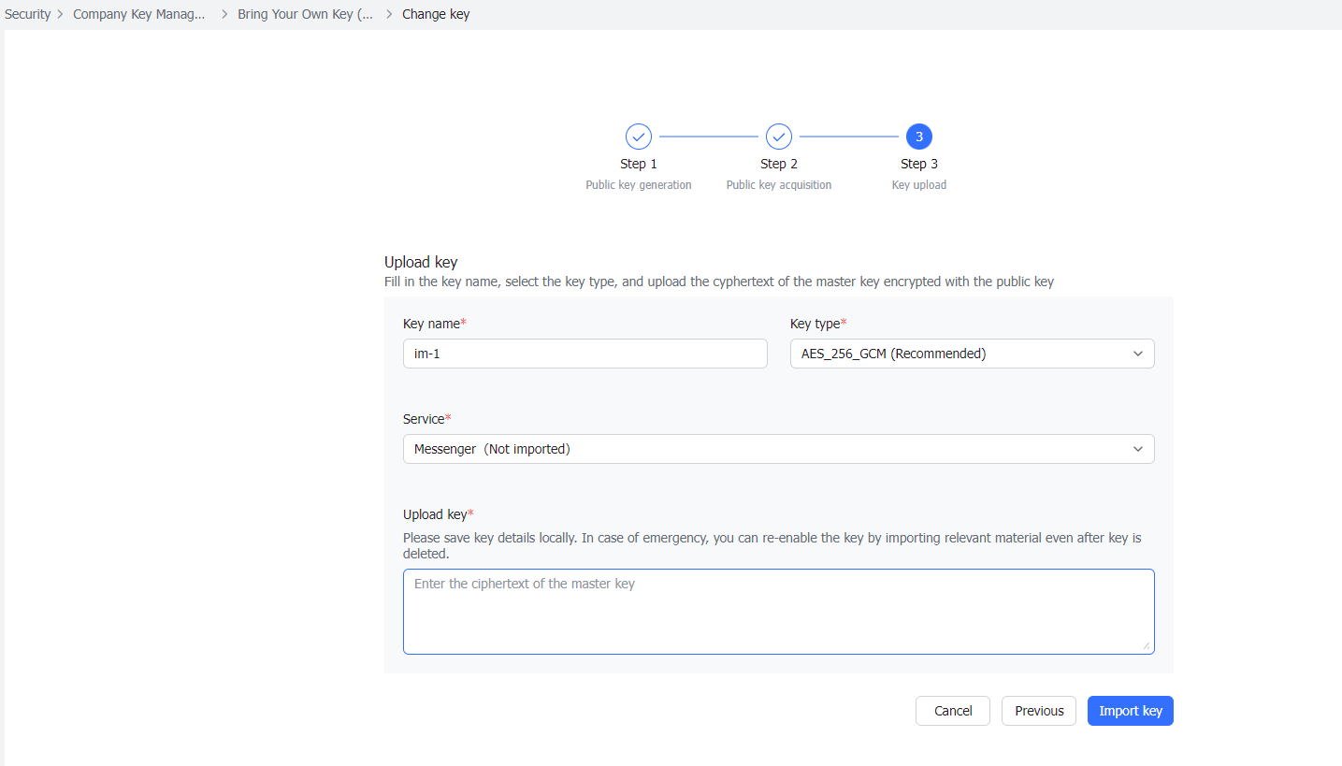Click the Previous button

1038,711
